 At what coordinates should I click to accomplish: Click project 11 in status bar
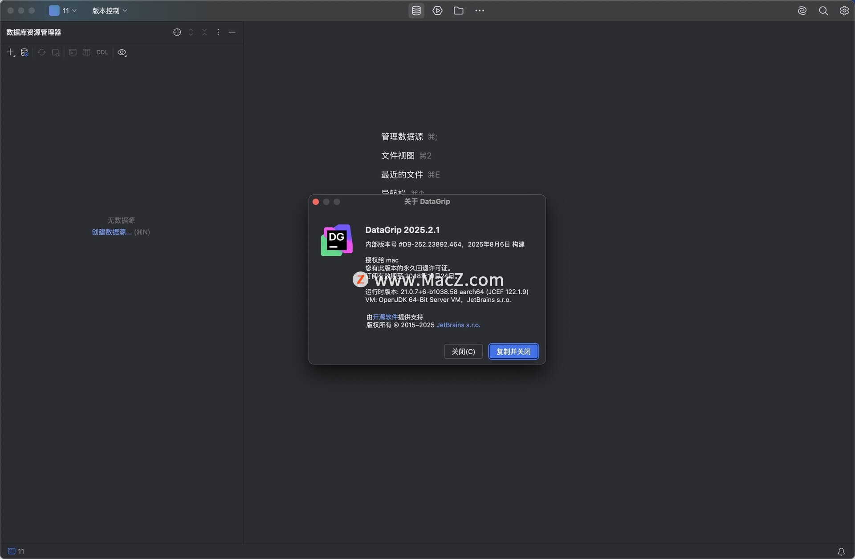(16, 551)
